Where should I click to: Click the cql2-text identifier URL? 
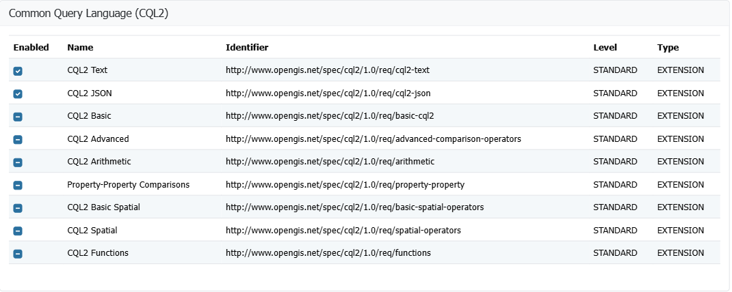pyautogui.click(x=327, y=70)
